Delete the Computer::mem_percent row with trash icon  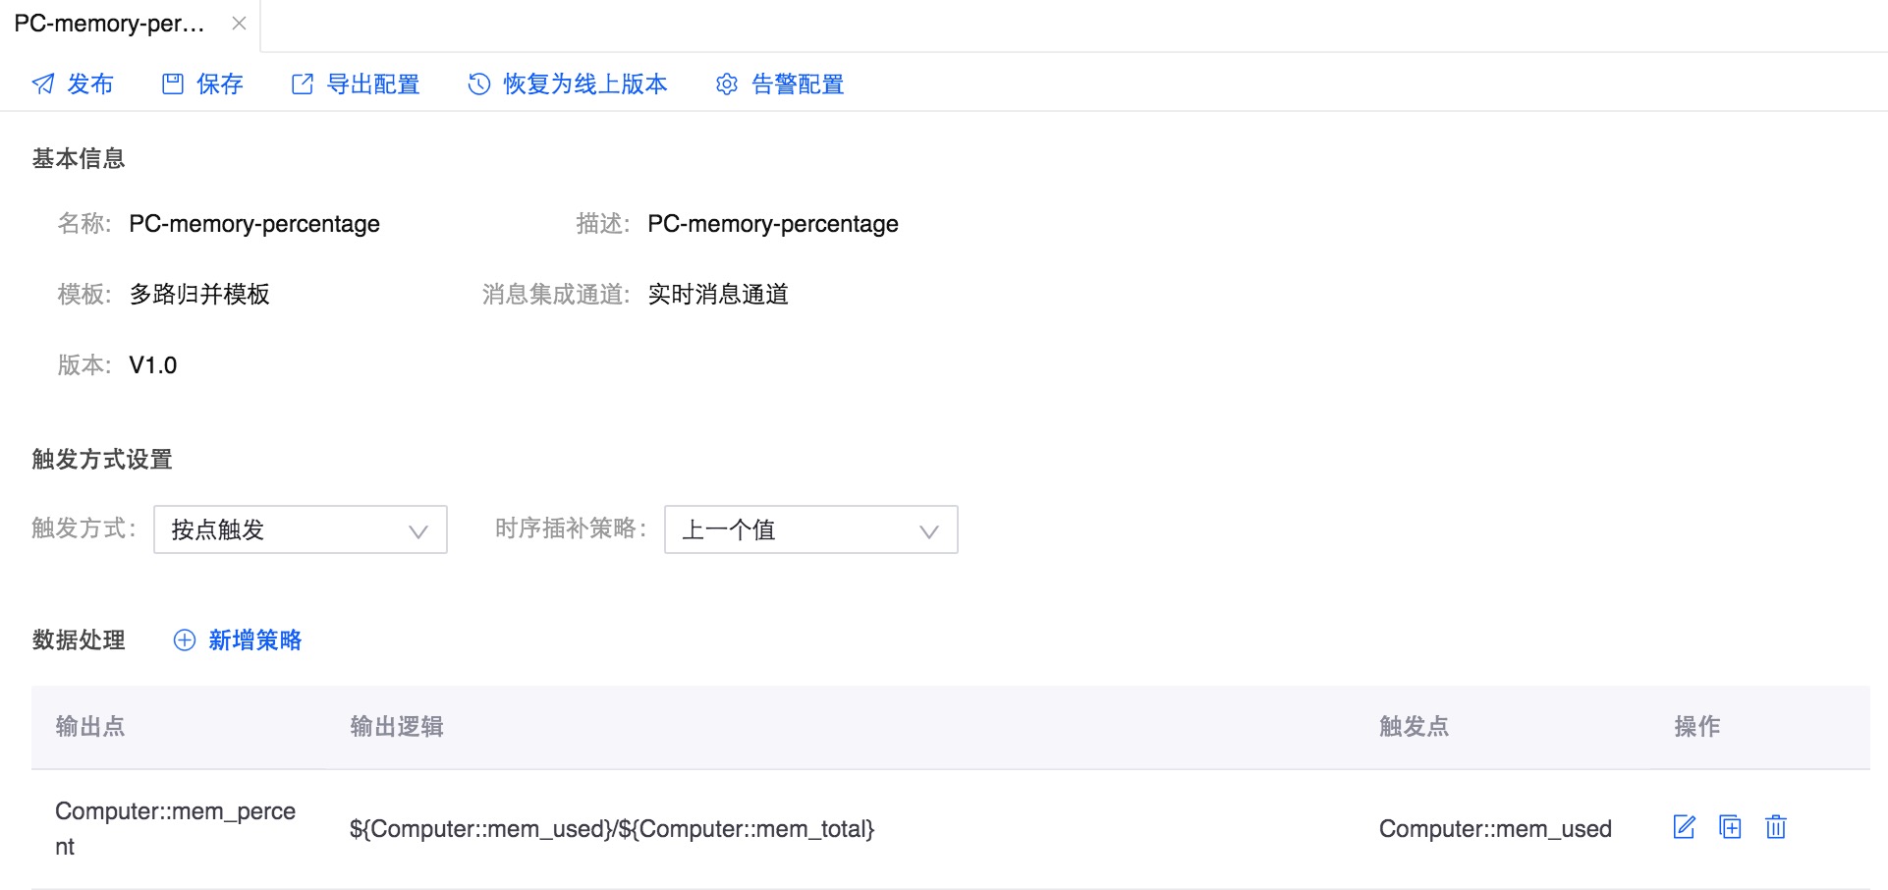[1776, 827]
